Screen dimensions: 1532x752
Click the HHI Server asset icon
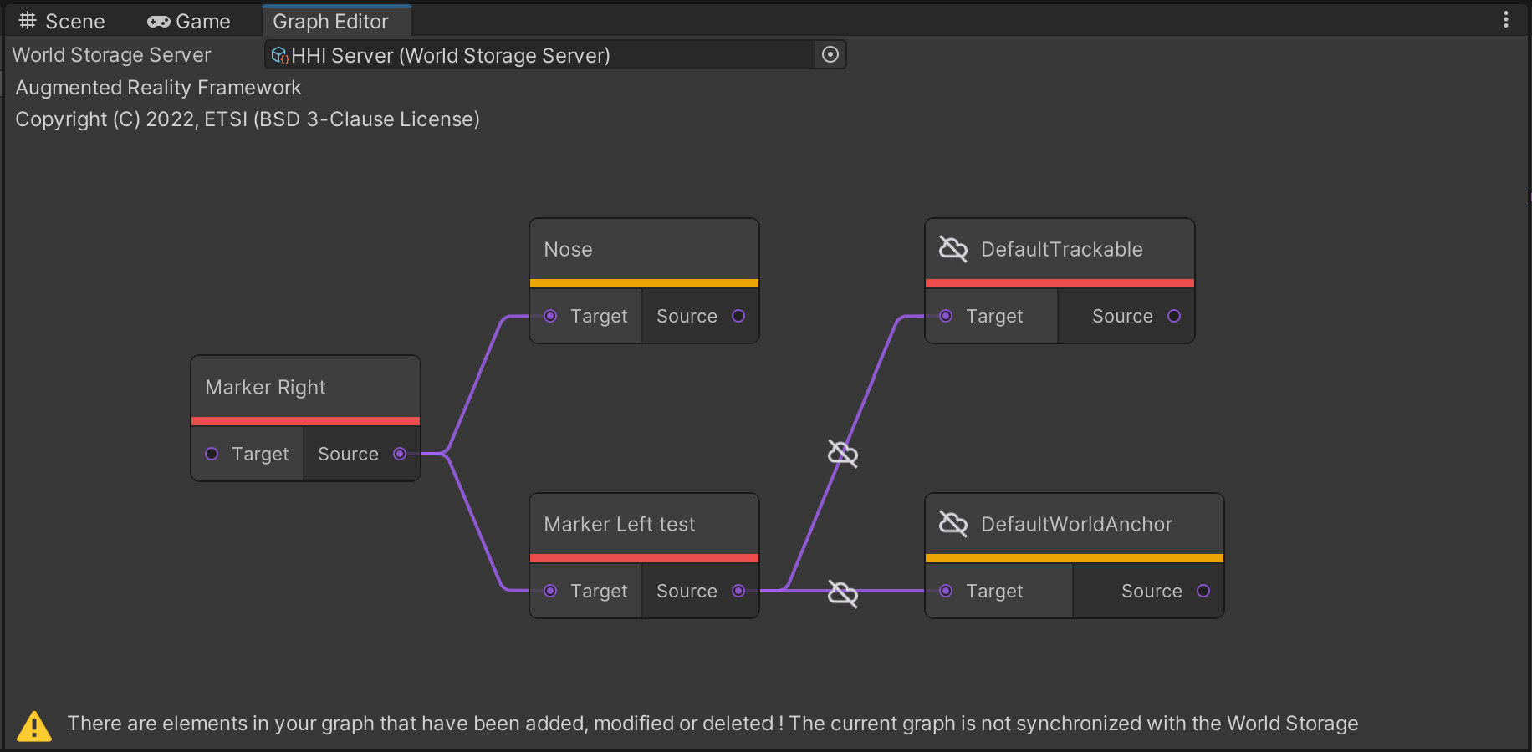point(279,56)
